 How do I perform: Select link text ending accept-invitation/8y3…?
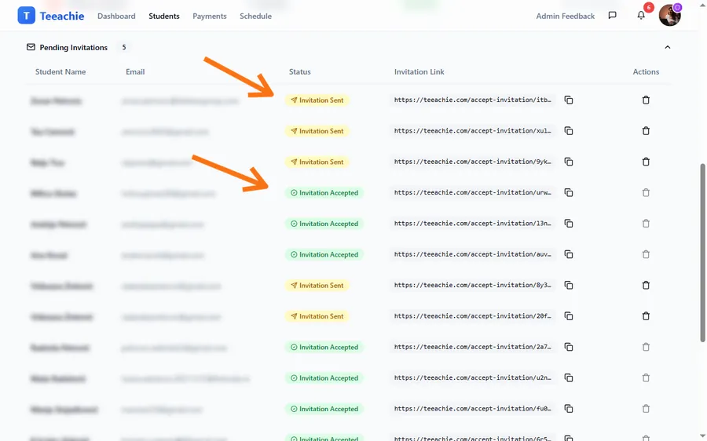pos(473,285)
